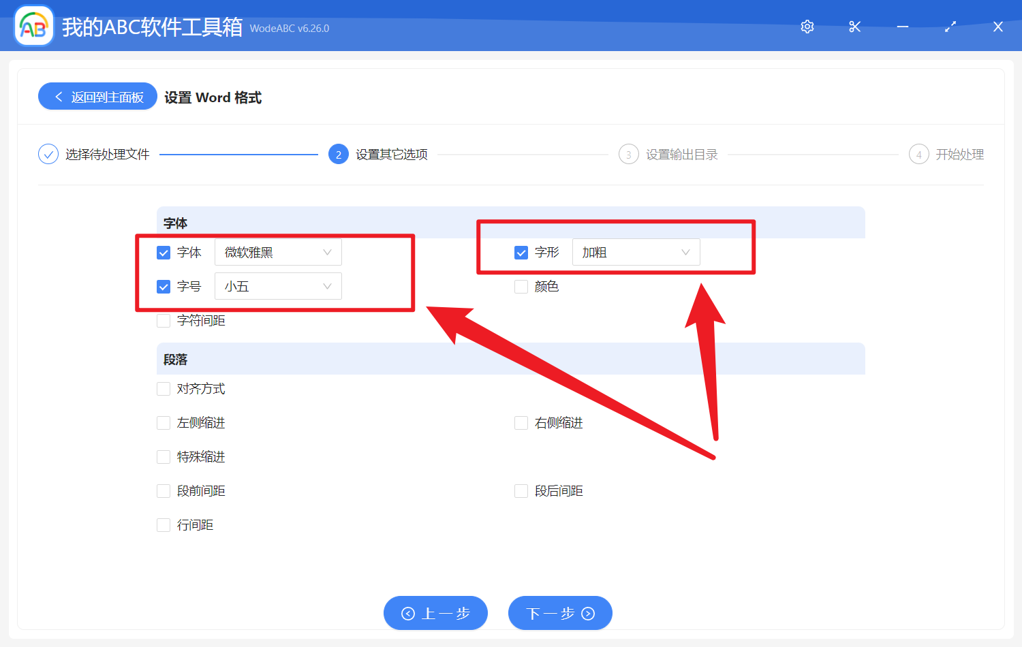Uncheck the 字形 checkbox

(x=521, y=253)
